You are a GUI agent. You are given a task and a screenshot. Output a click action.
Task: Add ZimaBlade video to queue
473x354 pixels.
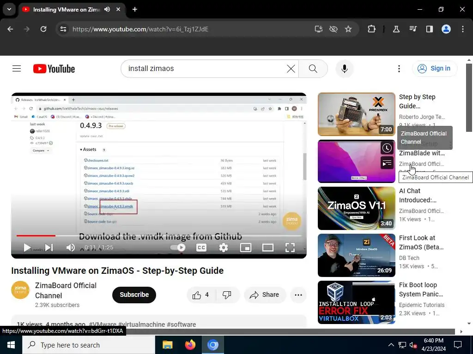tap(387, 163)
